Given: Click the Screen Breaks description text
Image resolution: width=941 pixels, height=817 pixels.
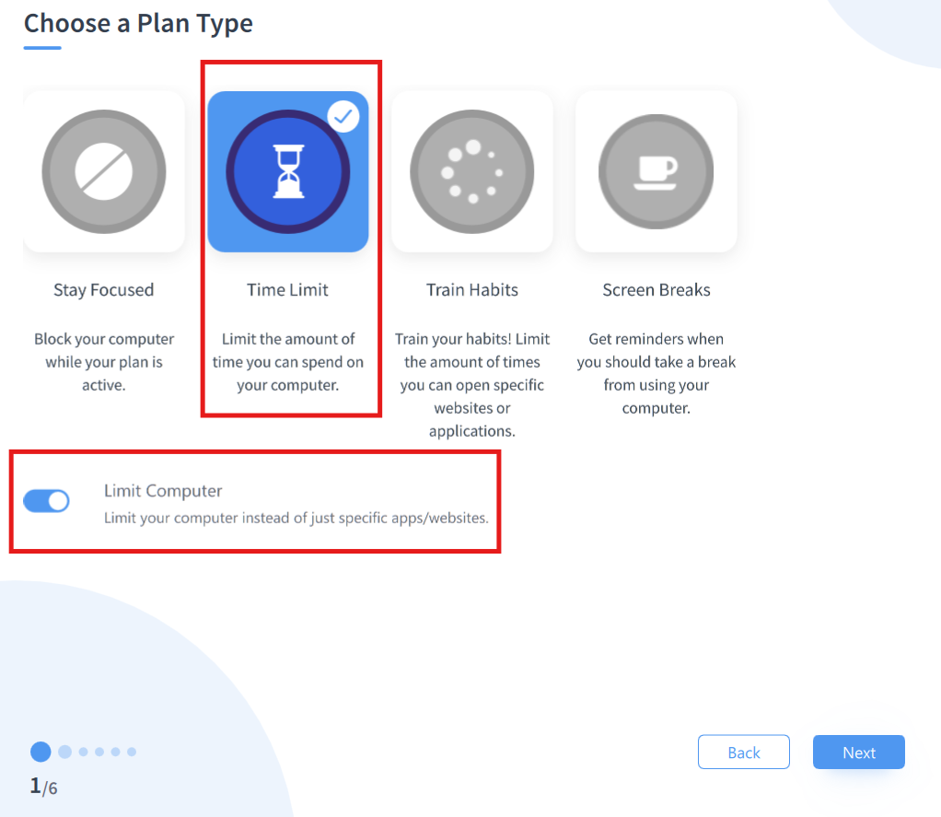Looking at the screenshot, I should point(656,373).
